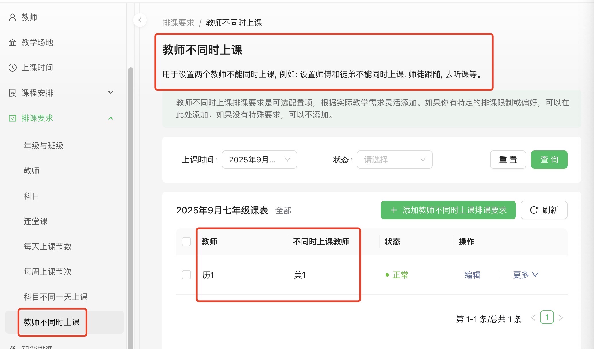
Task: Click the teacher person icon in sidebar
Action: [x=12, y=17]
